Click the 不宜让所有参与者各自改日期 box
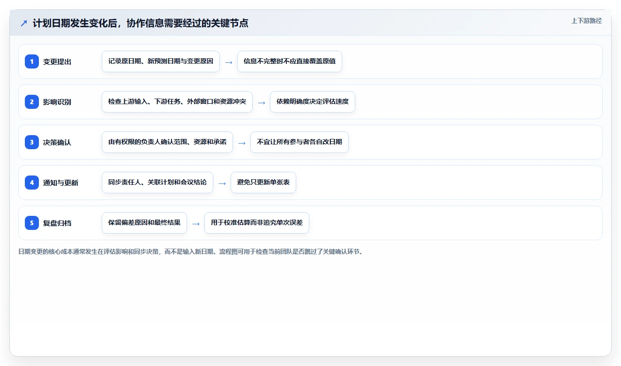This screenshot has width=621, height=366. (299, 142)
